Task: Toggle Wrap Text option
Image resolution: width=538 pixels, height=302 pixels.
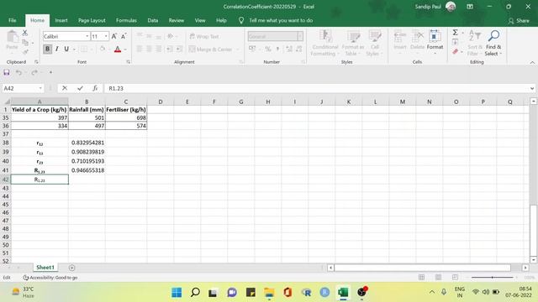Action: click(x=204, y=36)
